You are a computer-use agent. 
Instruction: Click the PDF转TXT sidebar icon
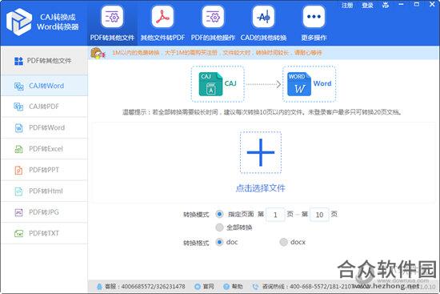tap(19, 233)
